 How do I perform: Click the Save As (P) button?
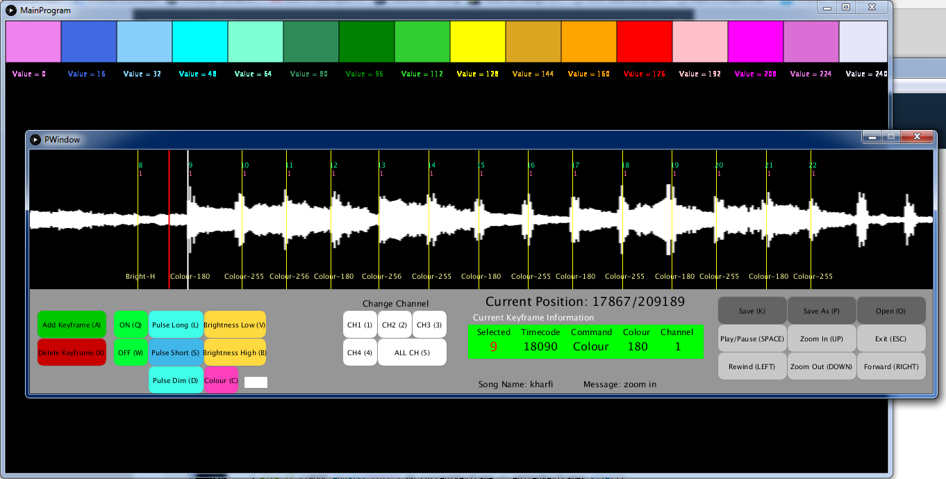[822, 311]
